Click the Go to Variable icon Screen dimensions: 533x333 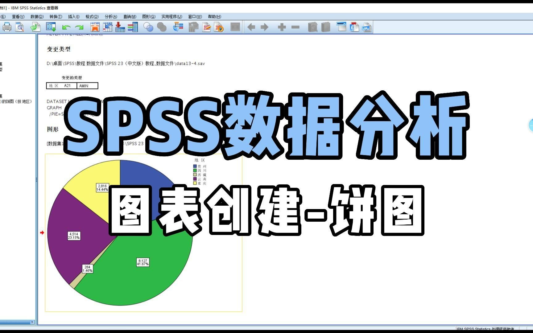coord(120,27)
